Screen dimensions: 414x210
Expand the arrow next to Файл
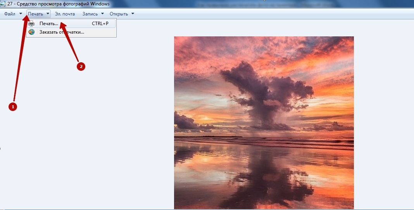pyautogui.click(x=21, y=14)
